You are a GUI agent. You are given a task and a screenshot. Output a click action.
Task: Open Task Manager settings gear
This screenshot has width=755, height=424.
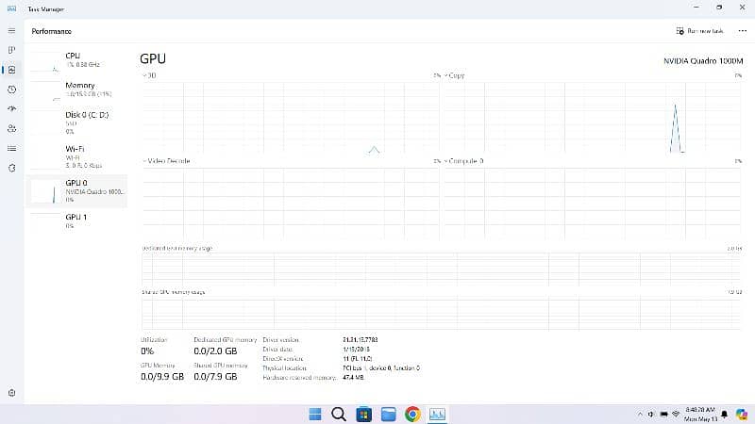click(11, 393)
